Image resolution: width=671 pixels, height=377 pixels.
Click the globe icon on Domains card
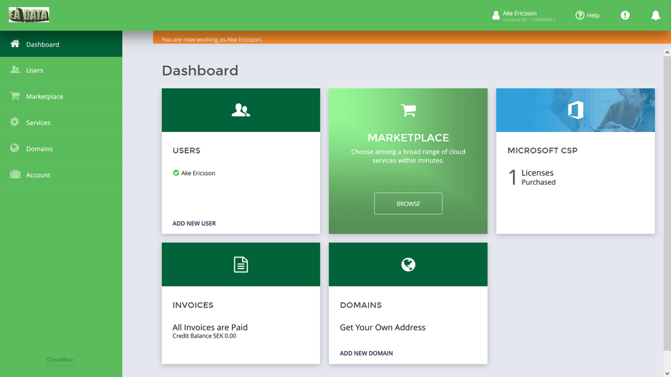[408, 265]
